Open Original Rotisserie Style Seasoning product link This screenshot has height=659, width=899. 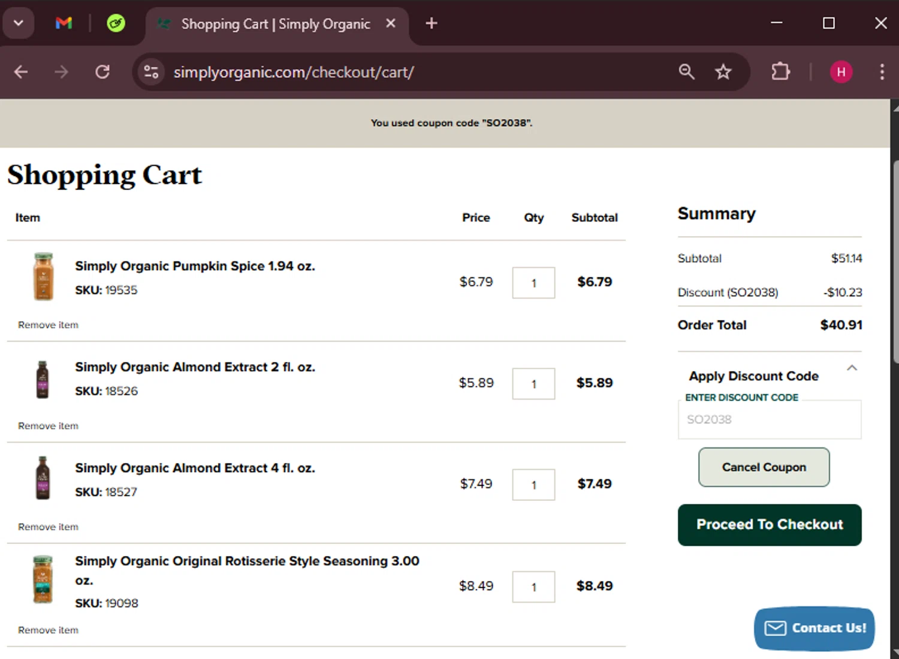click(247, 570)
